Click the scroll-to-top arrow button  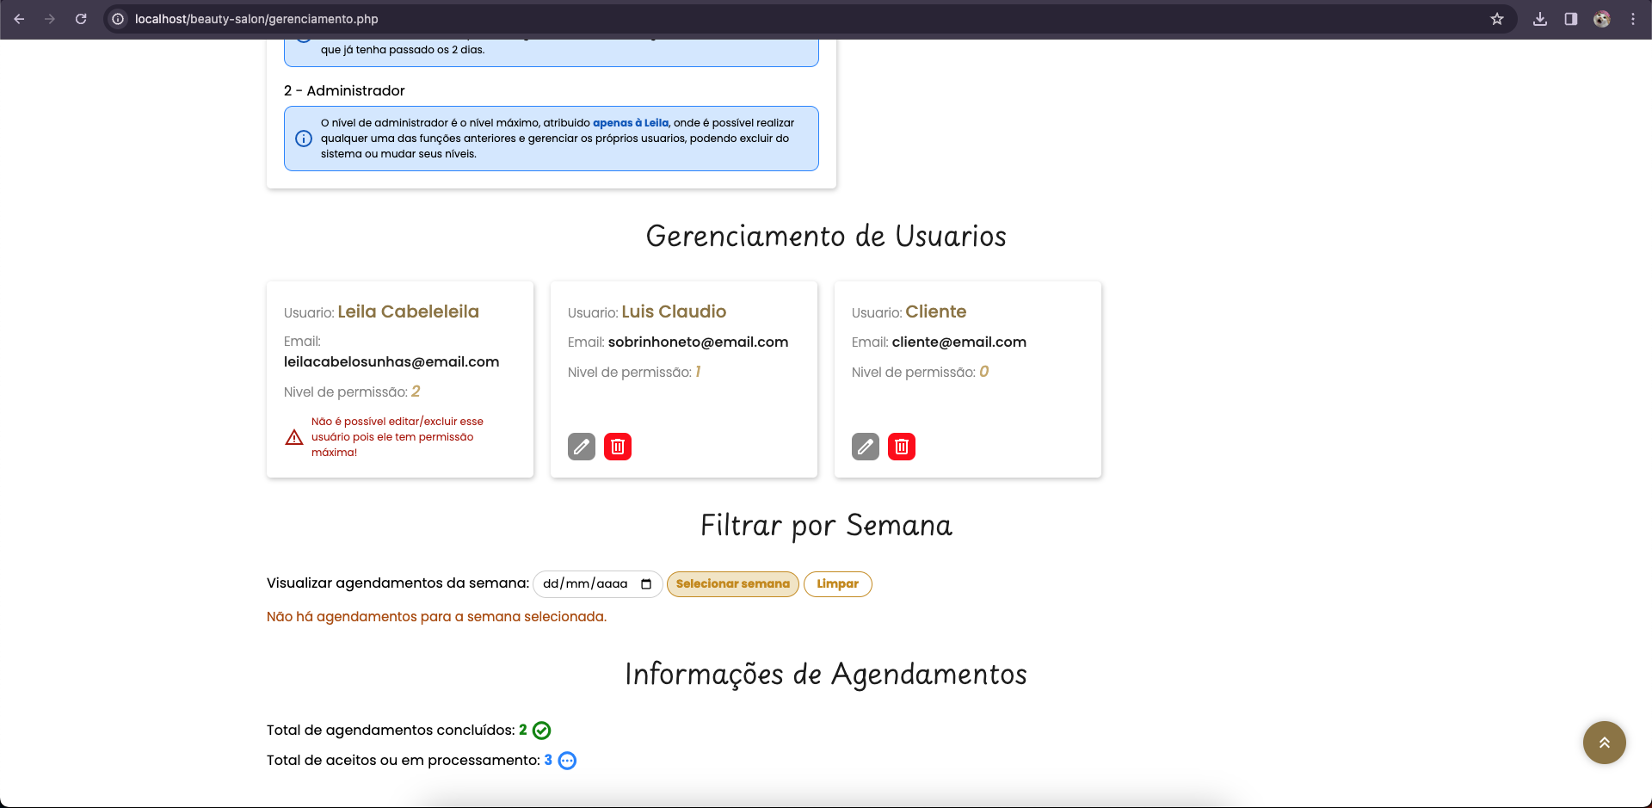[x=1605, y=743]
